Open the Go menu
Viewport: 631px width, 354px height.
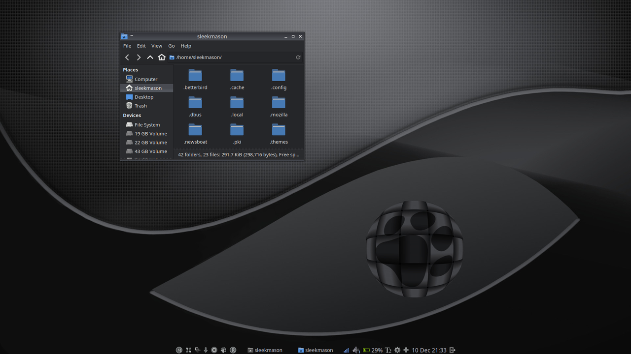coord(172,46)
